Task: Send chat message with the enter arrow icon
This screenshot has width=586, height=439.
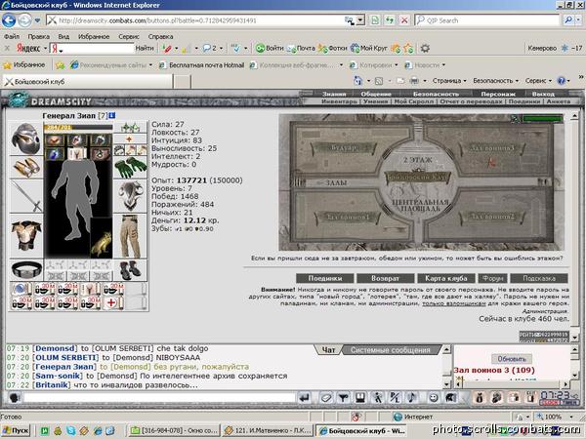Action: coord(305,398)
